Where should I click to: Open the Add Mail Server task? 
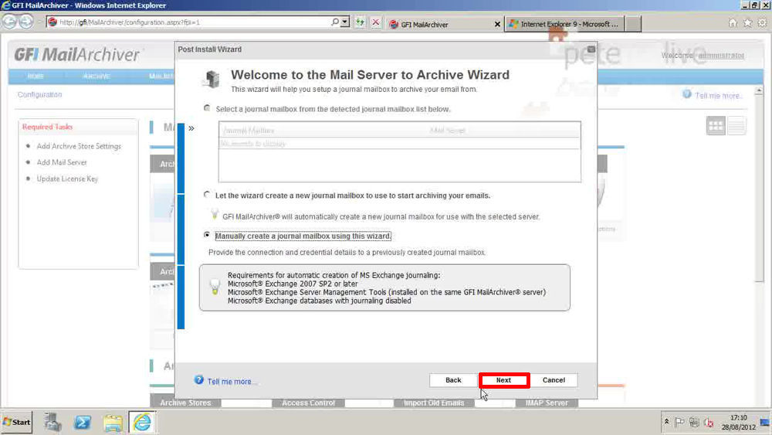62,162
